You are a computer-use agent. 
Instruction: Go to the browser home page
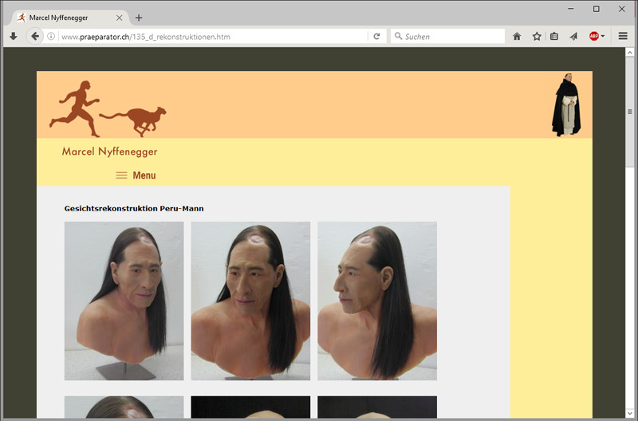(517, 36)
